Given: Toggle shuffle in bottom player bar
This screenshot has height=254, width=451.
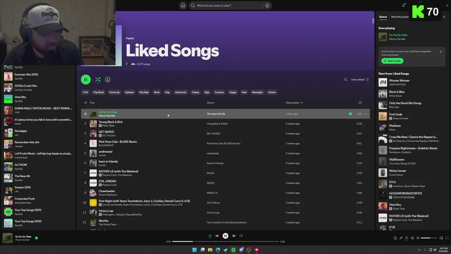Looking at the screenshot, I should click(x=210, y=236).
